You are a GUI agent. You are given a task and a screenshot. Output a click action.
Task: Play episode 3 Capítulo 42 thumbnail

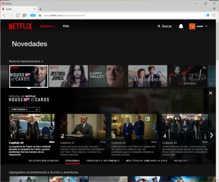point(134,127)
